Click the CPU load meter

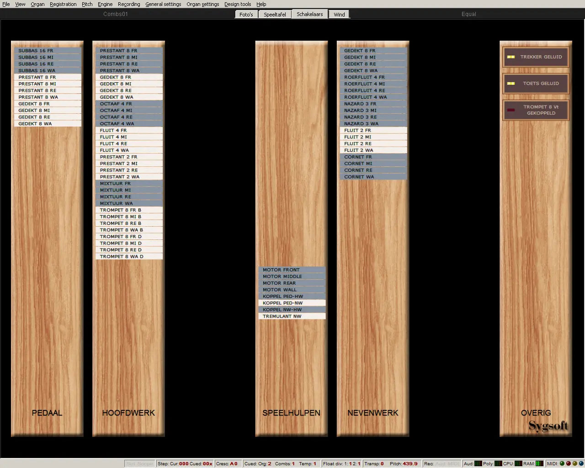(519, 463)
